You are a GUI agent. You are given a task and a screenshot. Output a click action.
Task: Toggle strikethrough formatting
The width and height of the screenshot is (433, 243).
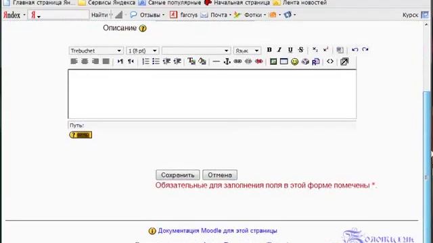tap(300, 50)
